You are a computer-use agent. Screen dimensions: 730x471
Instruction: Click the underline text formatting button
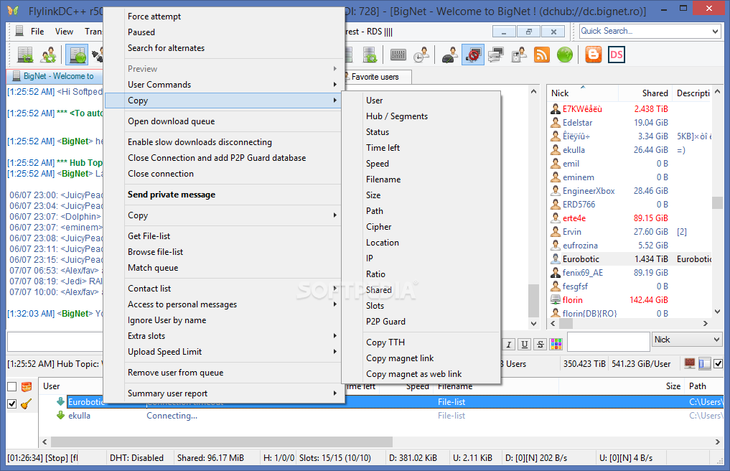[525, 345]
